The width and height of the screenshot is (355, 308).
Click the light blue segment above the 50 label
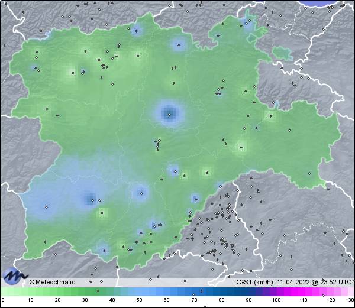[x=139, y=291]
